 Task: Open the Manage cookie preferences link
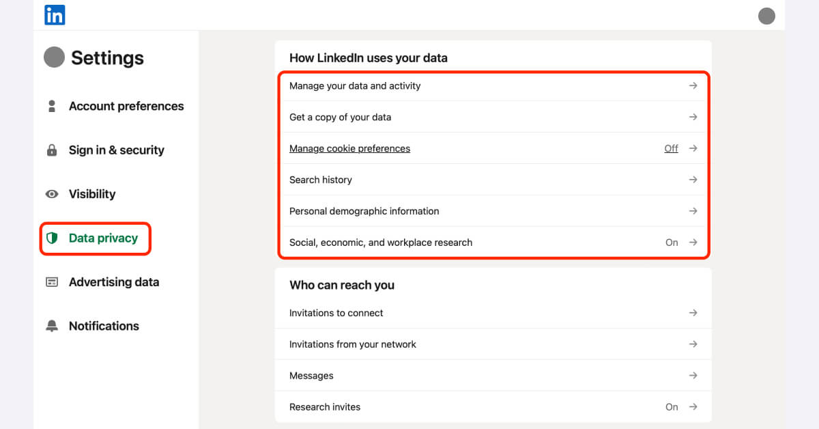pos(349,148)
